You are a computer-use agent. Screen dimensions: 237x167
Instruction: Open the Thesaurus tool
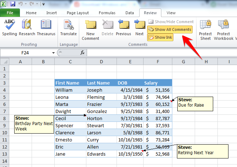click(x=46, y=27)
